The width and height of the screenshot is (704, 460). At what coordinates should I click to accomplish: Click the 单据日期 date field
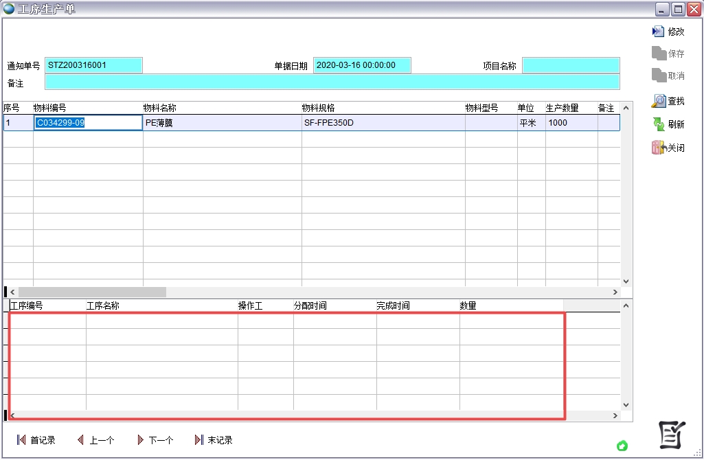pyautogui.click(x=362, y=65)
